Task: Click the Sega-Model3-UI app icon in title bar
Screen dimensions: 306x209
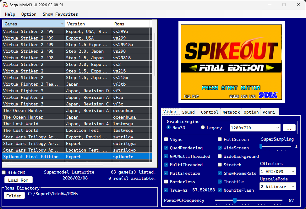Action: 5,5
